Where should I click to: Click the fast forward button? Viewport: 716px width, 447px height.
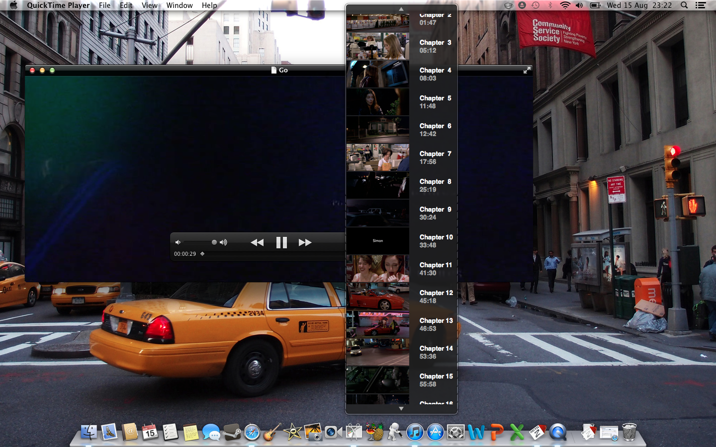point(305,242)
